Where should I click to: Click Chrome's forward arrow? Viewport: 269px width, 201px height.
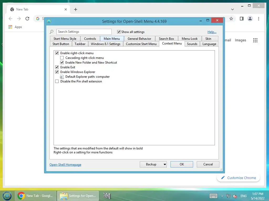pyautogui.click(x=19, y=19)
